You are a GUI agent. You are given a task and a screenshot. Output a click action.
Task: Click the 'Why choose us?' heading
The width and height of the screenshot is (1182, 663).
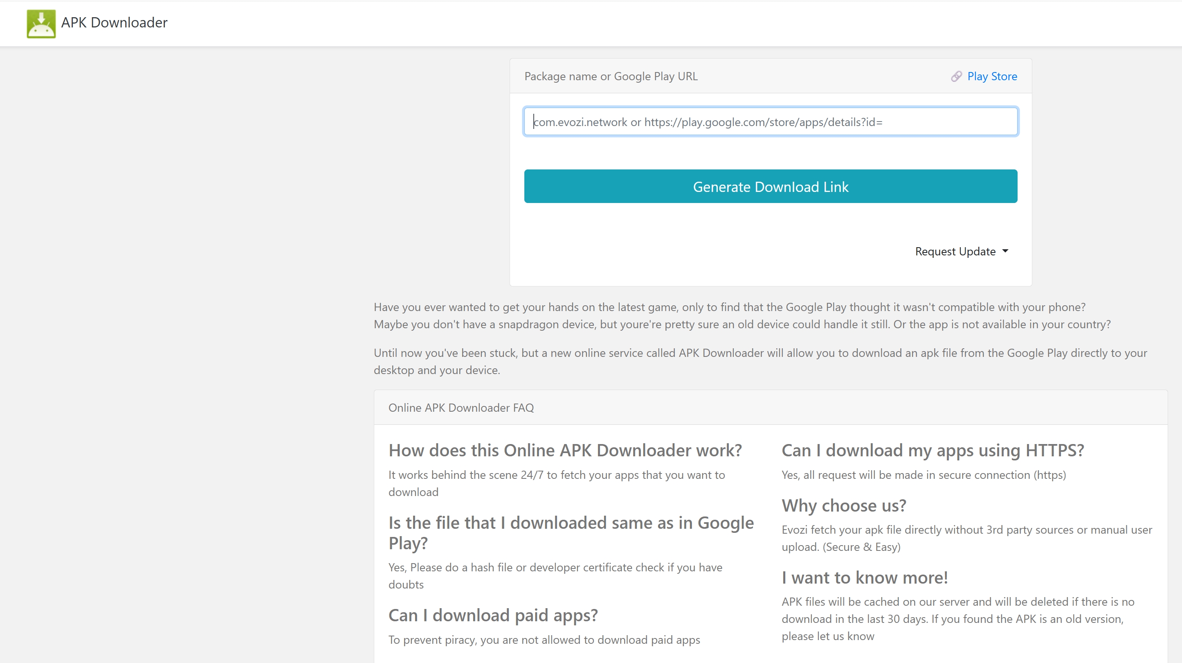click(x=843, y=505)
